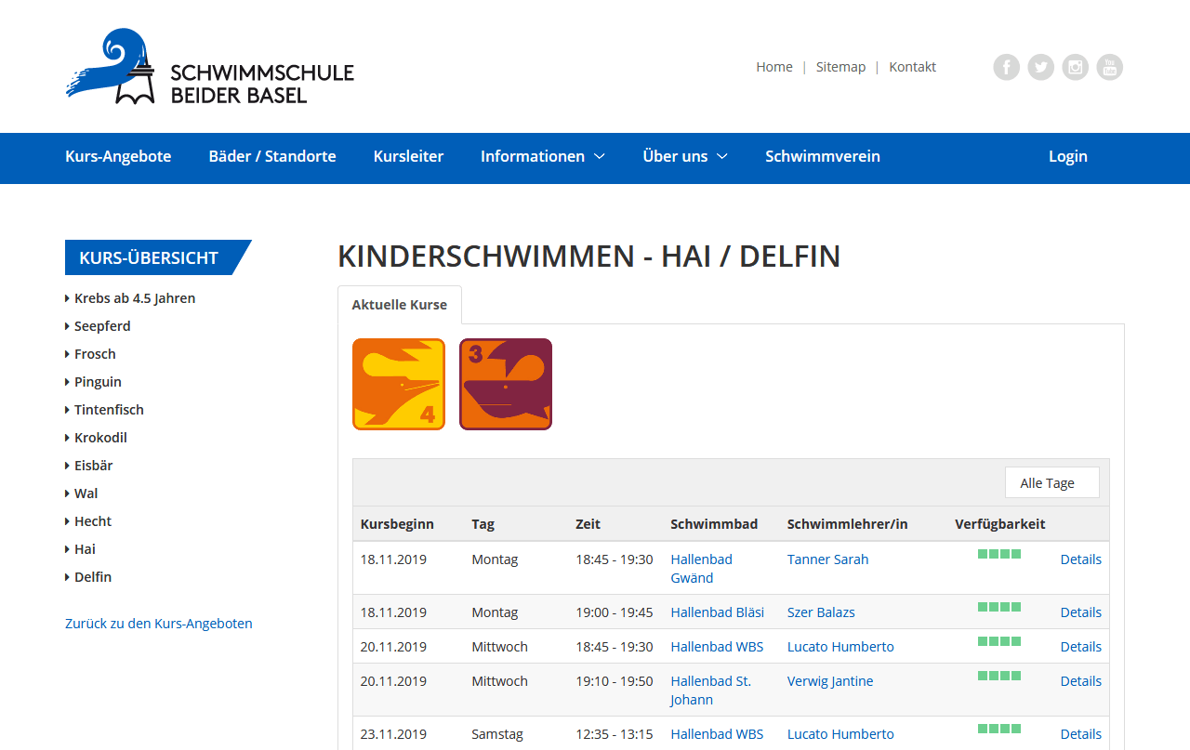Screen dimensions: 1190x750
Task: Open the YouTube channel icon
Action: click(x=1109, y=67)
